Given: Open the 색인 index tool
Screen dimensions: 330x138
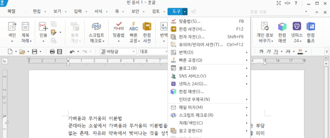Looking at the screenshot, I should tap(12, 32).
